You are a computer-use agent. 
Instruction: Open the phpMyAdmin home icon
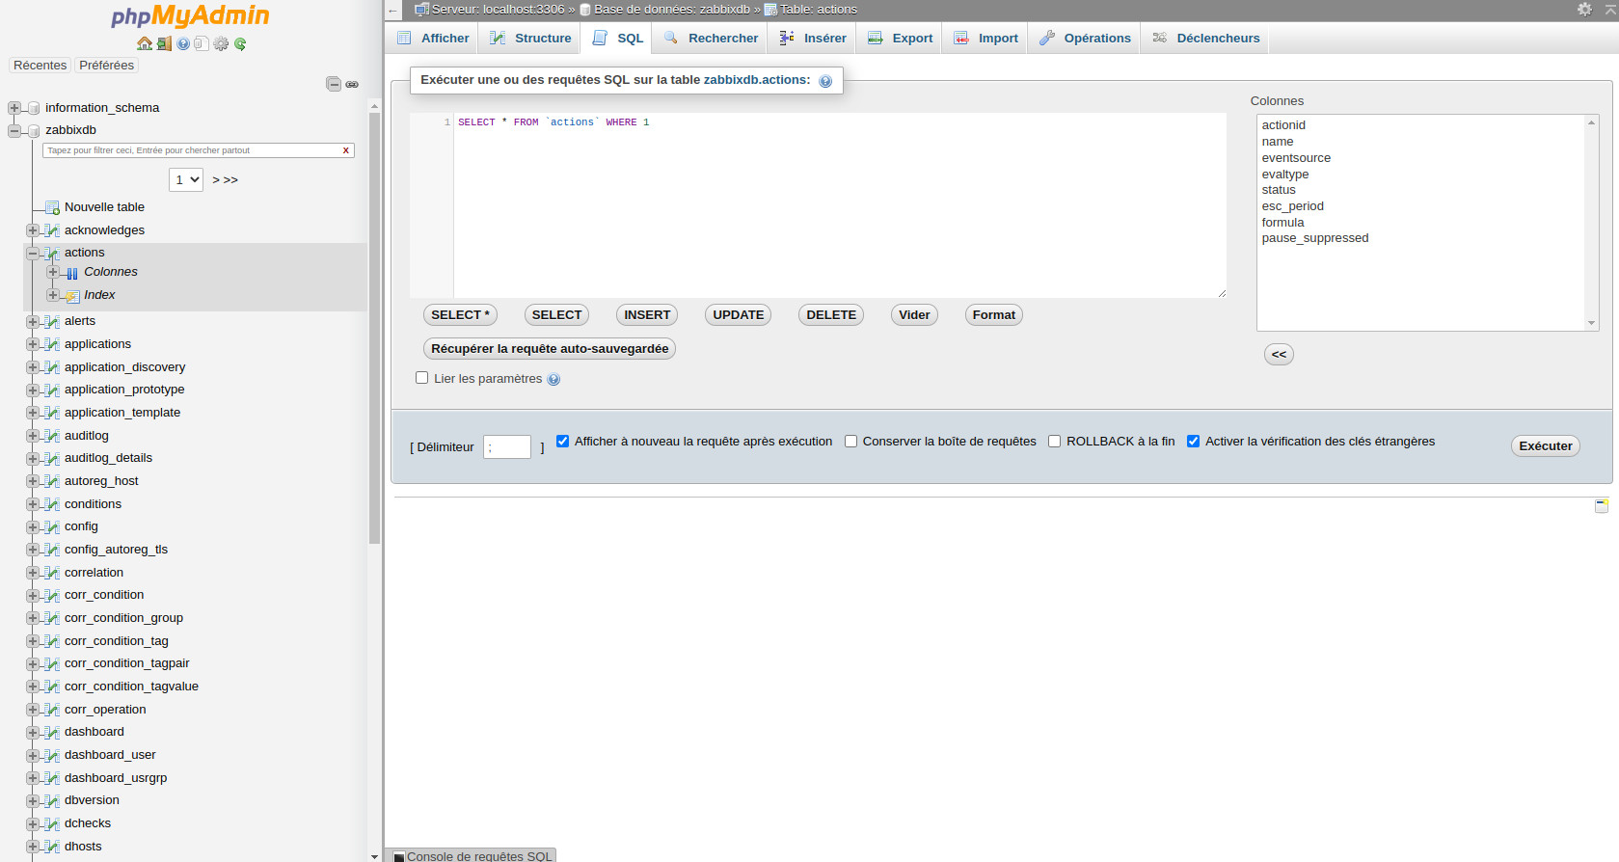(145, 43)
